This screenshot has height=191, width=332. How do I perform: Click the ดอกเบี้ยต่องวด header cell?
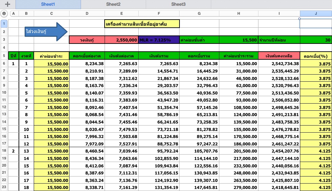(x=87, y=56)
